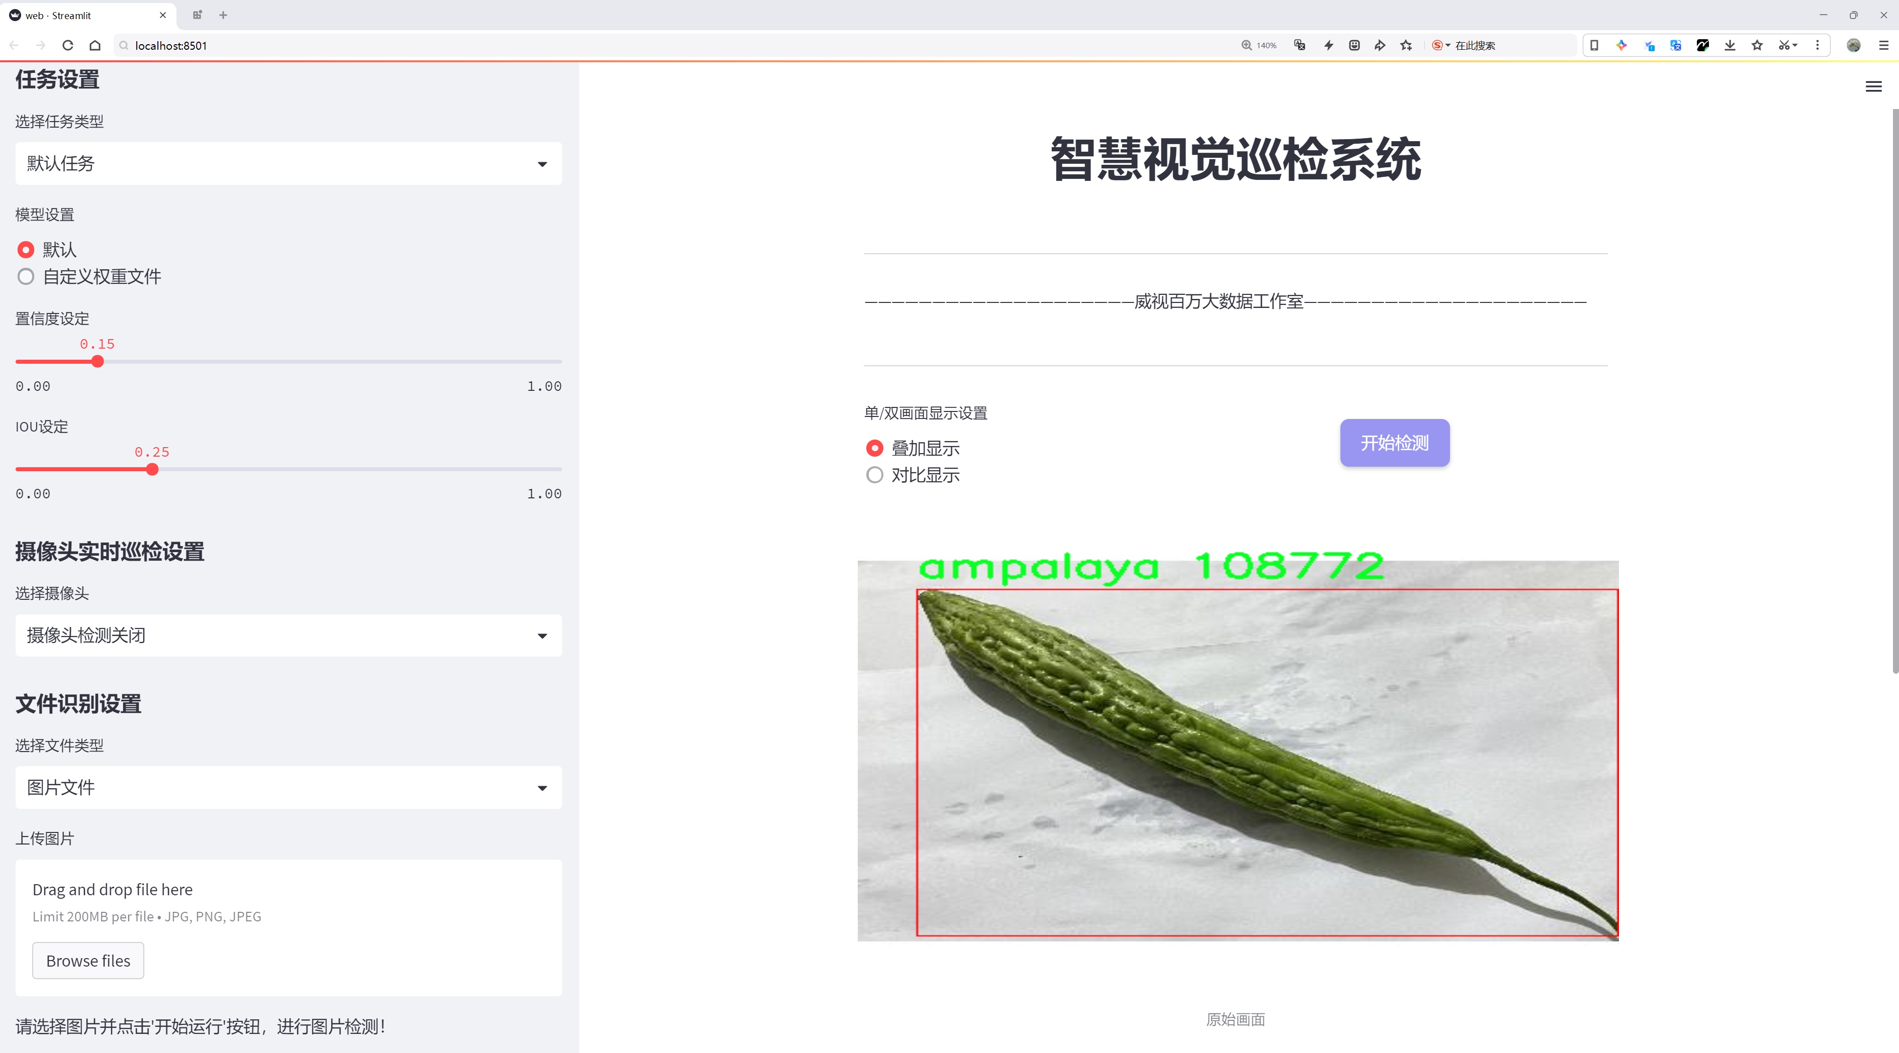The image size is (1899, 1053).
Task: Choose the 默认 model radio option
Action: tap(26, 250)
